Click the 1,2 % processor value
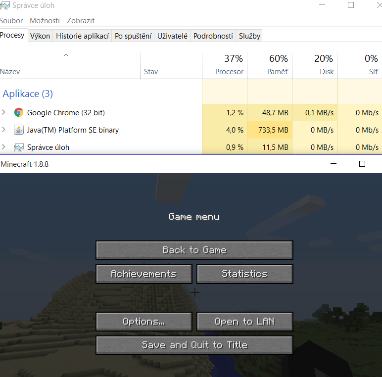Image resolution: width=382 pixels, height=377 pixels. (x=235, y=112)
